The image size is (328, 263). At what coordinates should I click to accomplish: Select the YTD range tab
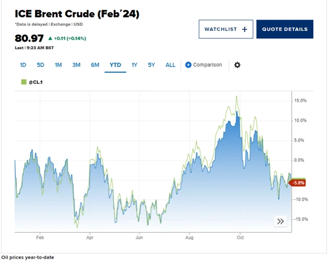click(115, 65)
